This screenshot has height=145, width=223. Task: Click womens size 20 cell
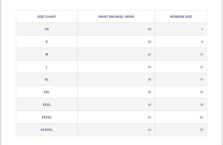(x=201, y=117)
